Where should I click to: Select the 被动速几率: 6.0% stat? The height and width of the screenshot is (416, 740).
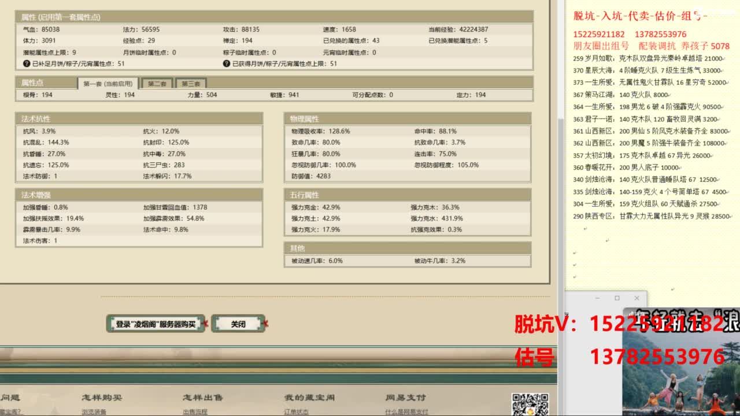point(317,261)
